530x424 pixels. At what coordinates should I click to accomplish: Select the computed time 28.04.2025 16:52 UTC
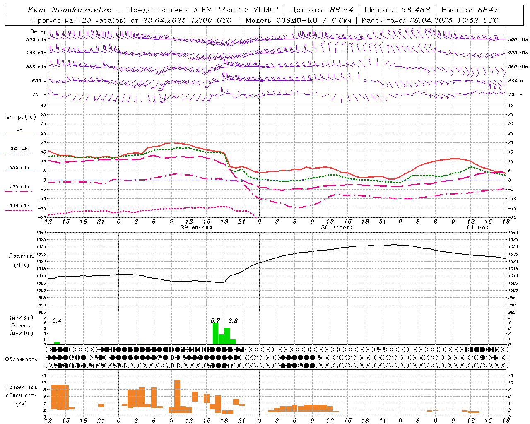point(454,20)
